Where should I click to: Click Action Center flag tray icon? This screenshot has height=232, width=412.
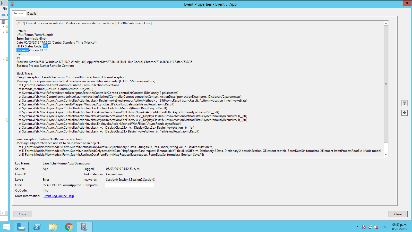(x=364, y=227)
